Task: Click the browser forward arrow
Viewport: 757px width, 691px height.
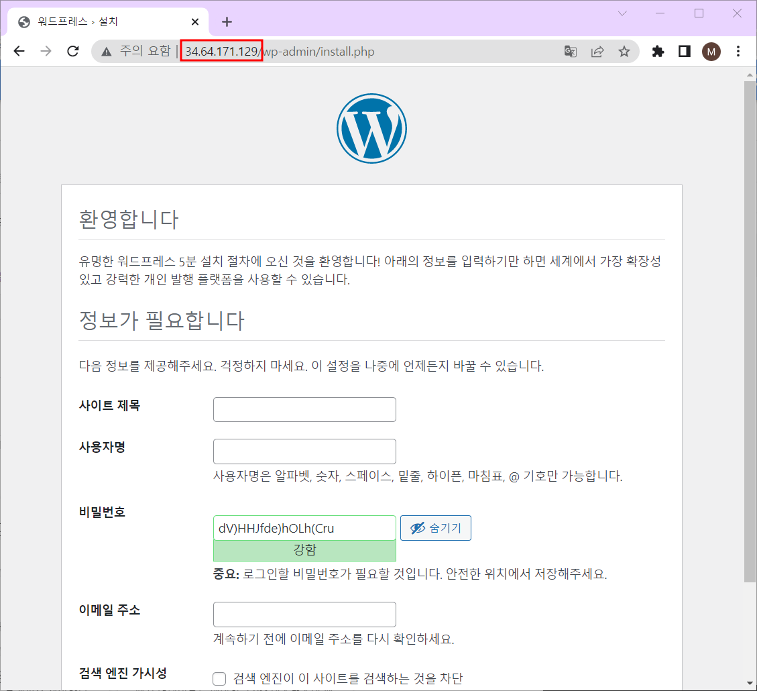Action: coord(46,51)
